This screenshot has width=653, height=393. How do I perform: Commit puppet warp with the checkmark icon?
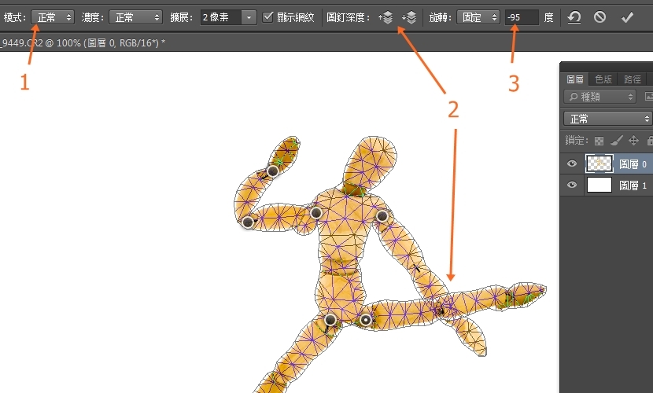(627, 17)
